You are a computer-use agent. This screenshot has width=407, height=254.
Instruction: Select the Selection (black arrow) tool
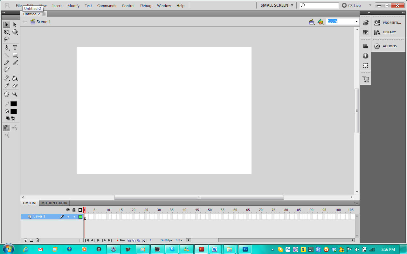[x=6, y=24]
